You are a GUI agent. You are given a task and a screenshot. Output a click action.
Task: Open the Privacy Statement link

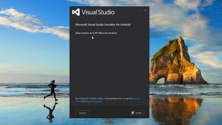click(94, 101)
